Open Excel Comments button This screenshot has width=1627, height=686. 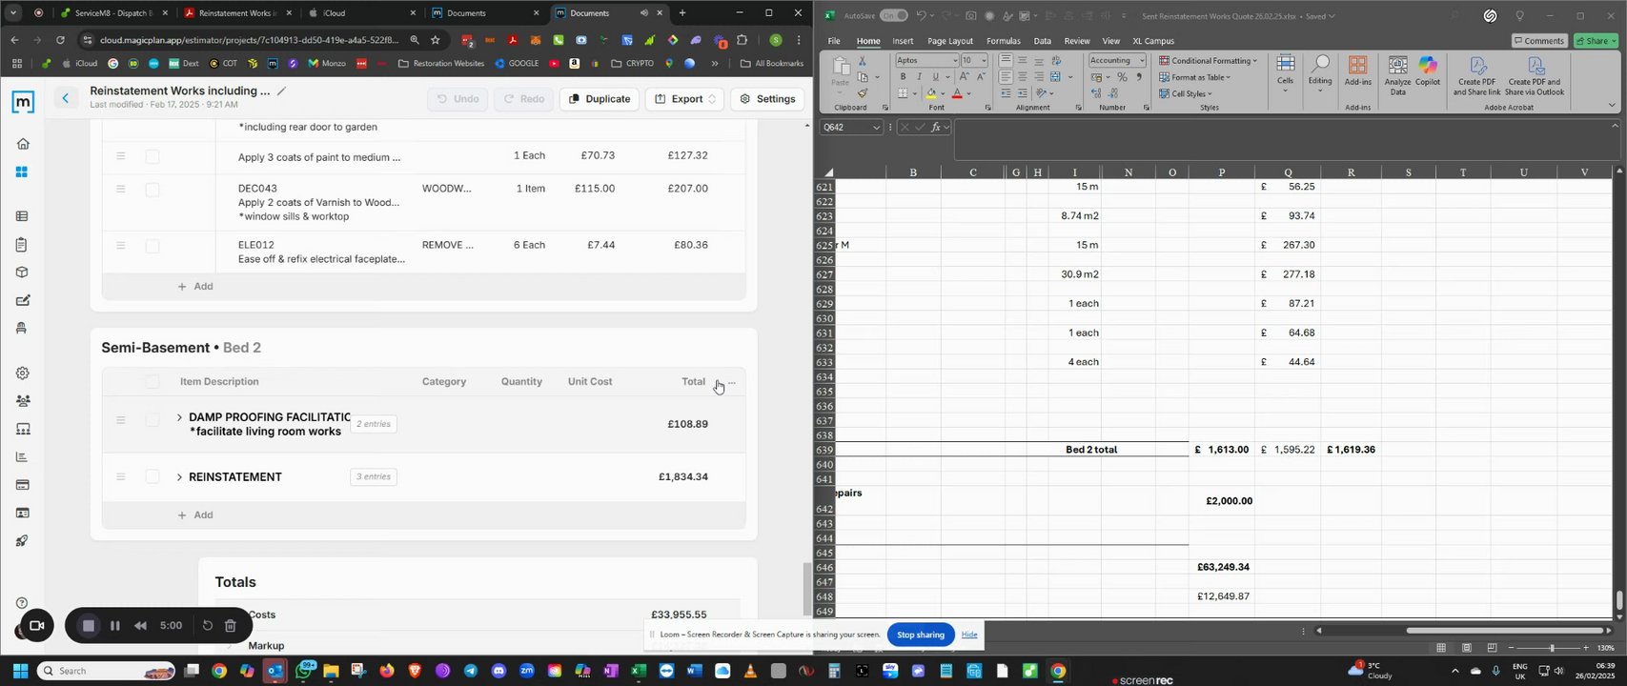click(1539, 41)
